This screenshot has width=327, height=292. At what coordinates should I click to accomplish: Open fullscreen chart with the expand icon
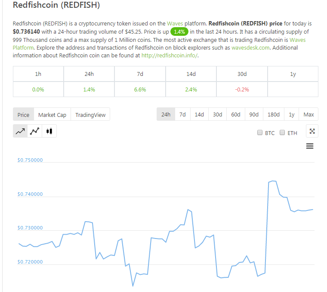tap(312, 131)
